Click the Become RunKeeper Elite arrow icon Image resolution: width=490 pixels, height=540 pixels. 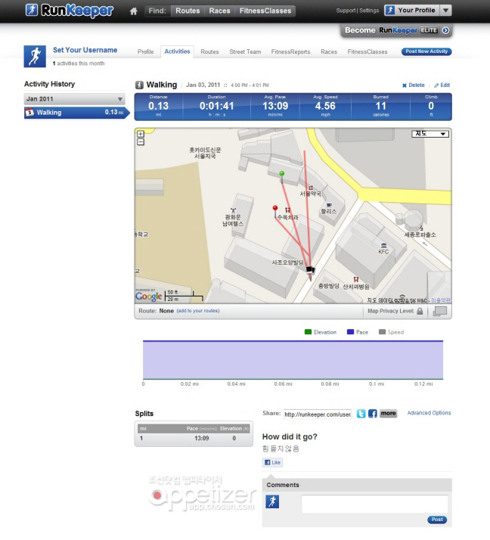point(445,30)
